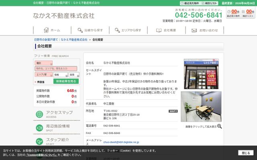
Task: Click breadcrumb link 日野市の新築戸建て｜なかえ不動産株式会社
Action: [61, 40]
